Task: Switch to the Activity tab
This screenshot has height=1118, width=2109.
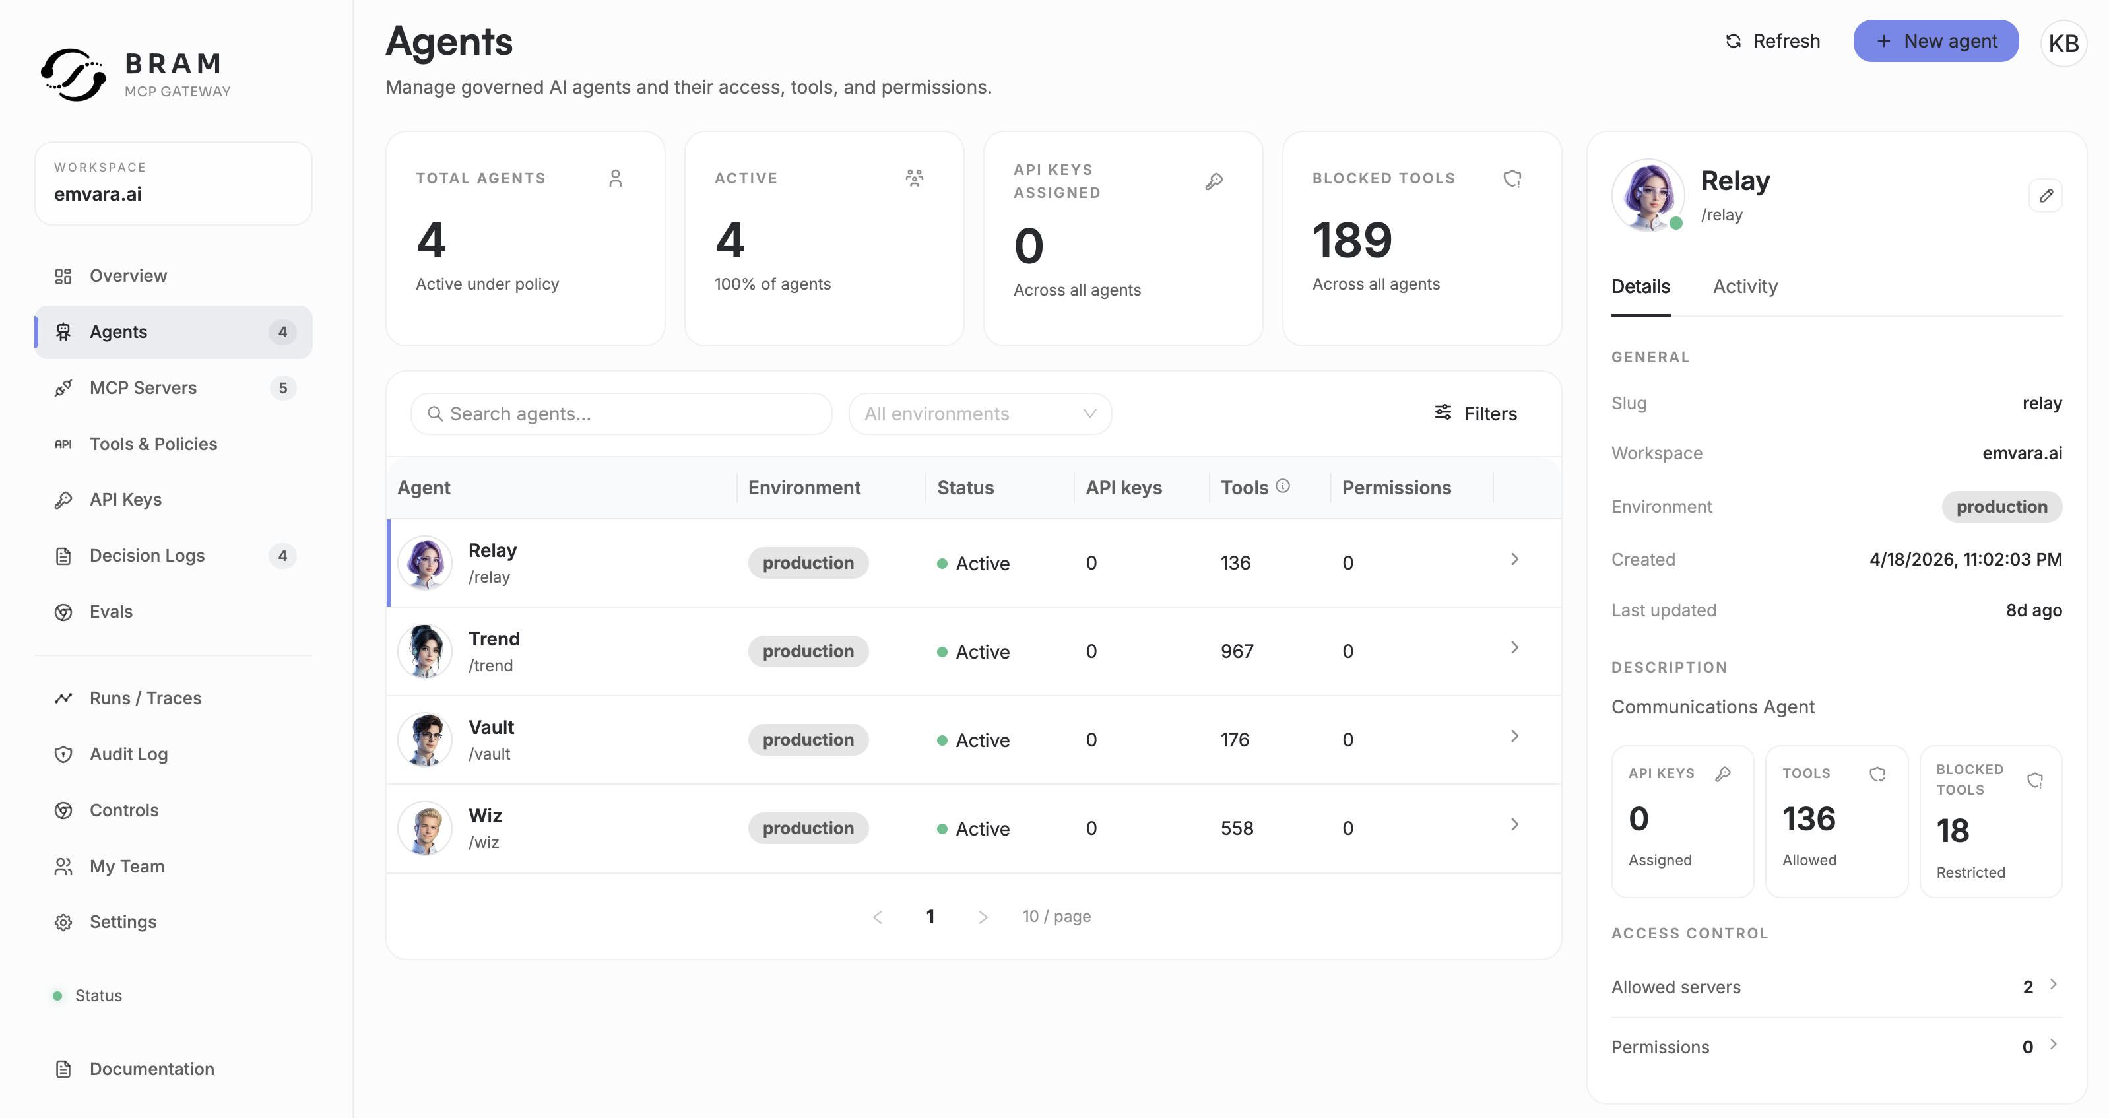Action: pyautogui.click(x=1745, y=286)
